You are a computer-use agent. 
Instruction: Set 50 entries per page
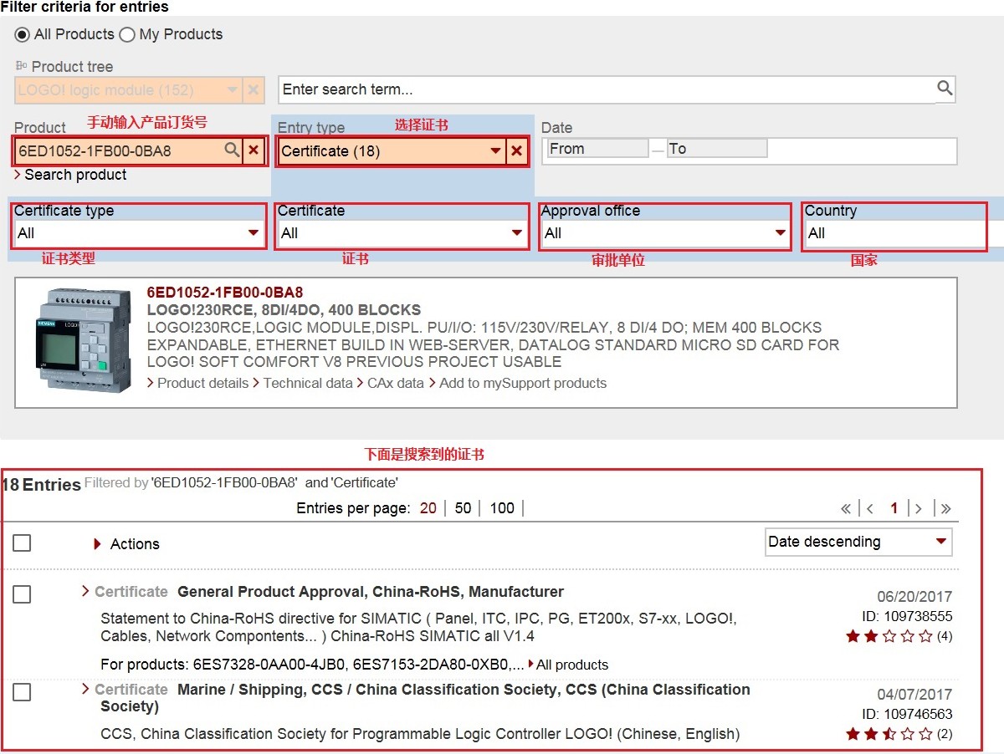coord(463,508)
